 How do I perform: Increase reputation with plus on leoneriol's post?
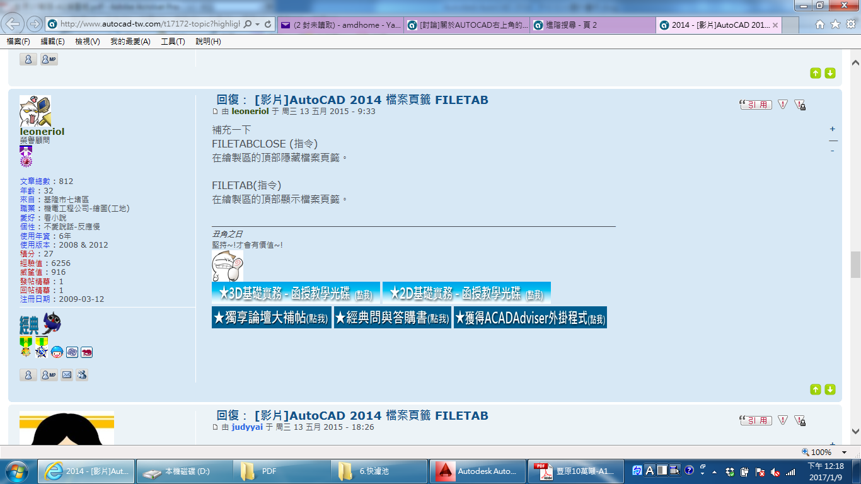(833, 129)
